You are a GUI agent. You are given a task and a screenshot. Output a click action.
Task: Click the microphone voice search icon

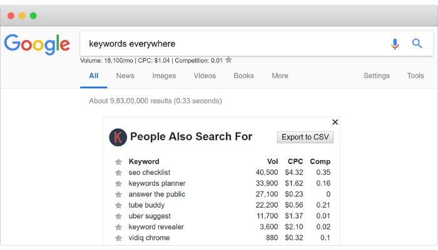coord(395,44)
